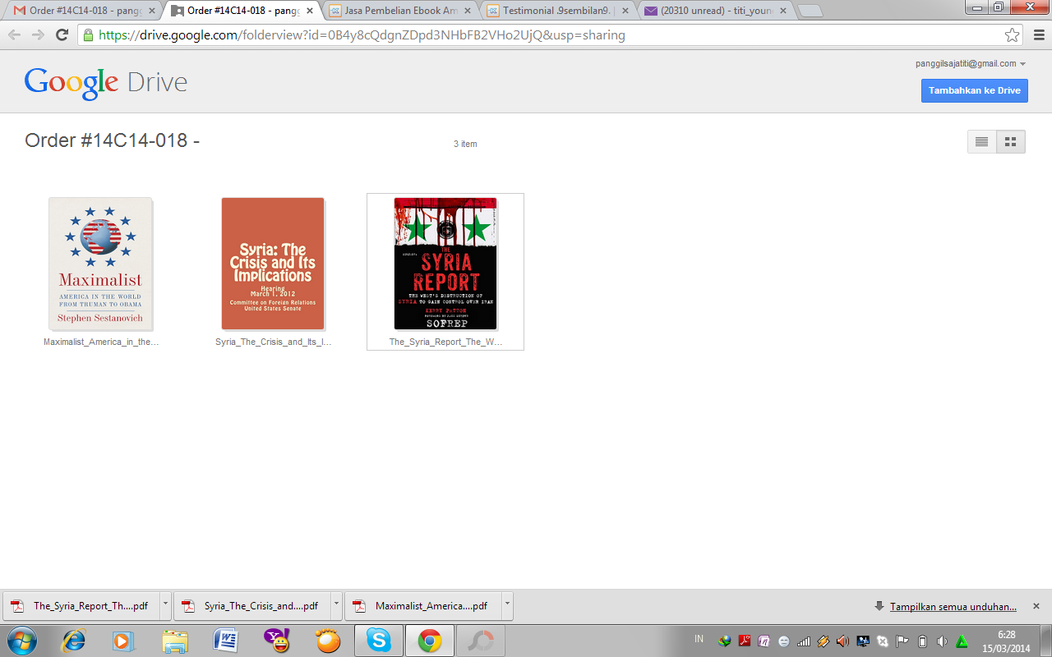Close the downloads bar
Image resolution: width=1052 pixels, height=657 pixels.
pyautogui.click(x=1036, y=606)
